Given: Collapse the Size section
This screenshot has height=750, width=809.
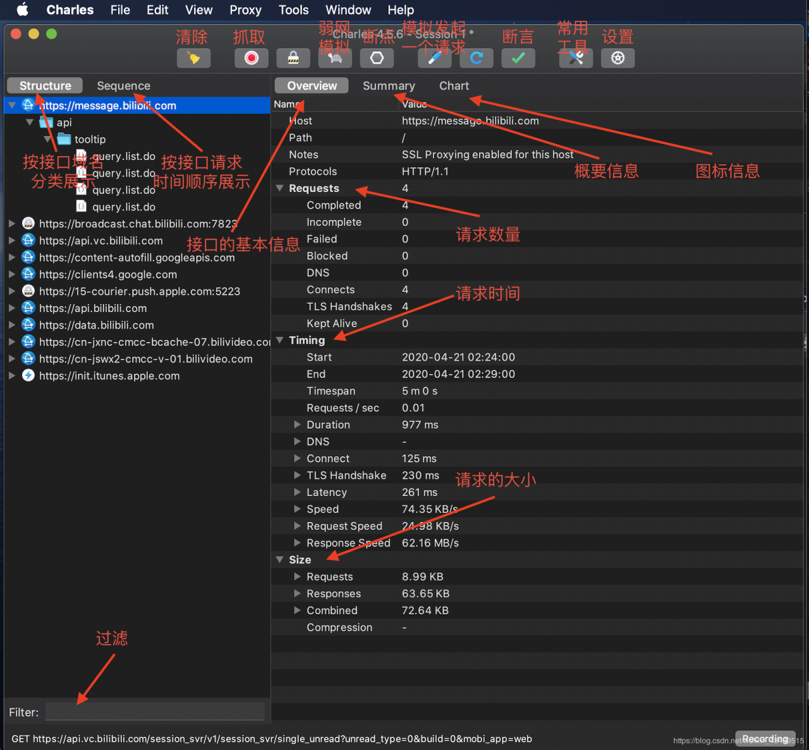Looking at the screenshot, I should pos(279,560).
